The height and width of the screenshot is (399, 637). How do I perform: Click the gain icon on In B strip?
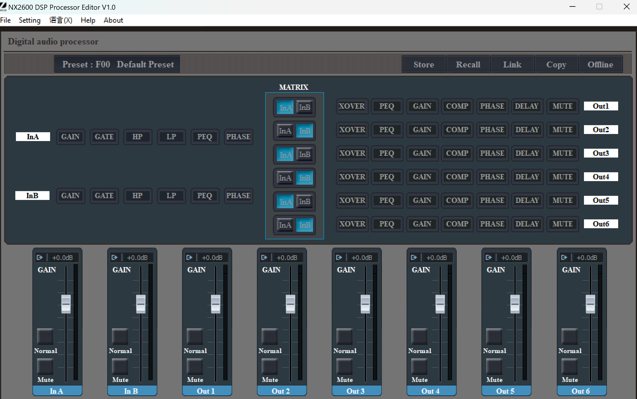pos(114,258)
